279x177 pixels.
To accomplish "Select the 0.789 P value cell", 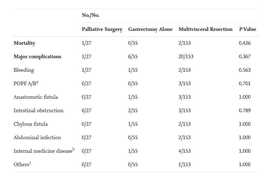I will click(245, 111).
